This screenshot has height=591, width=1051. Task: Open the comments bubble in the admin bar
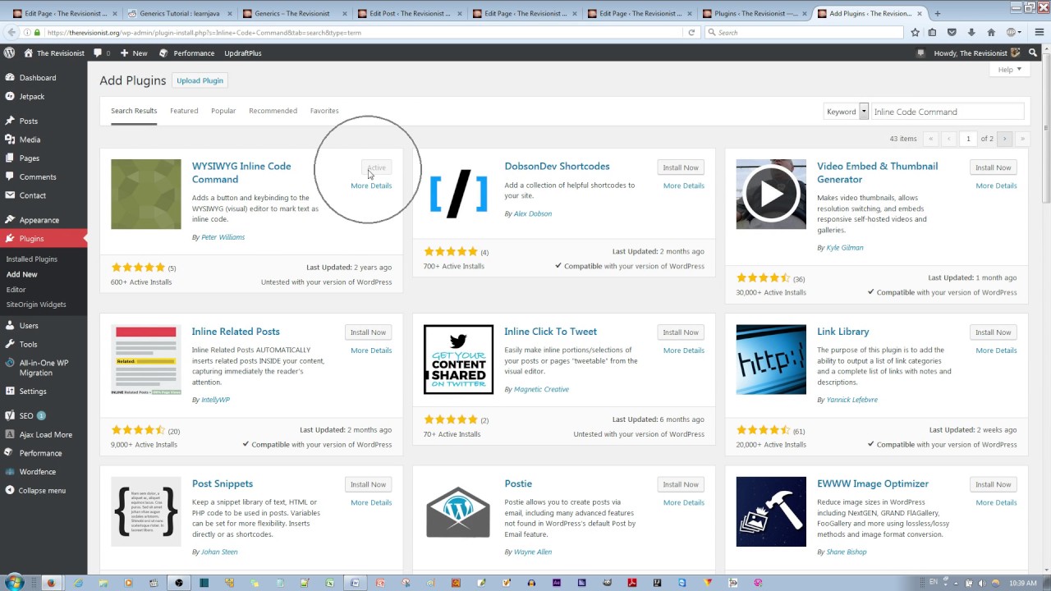(x=99, y=53)
